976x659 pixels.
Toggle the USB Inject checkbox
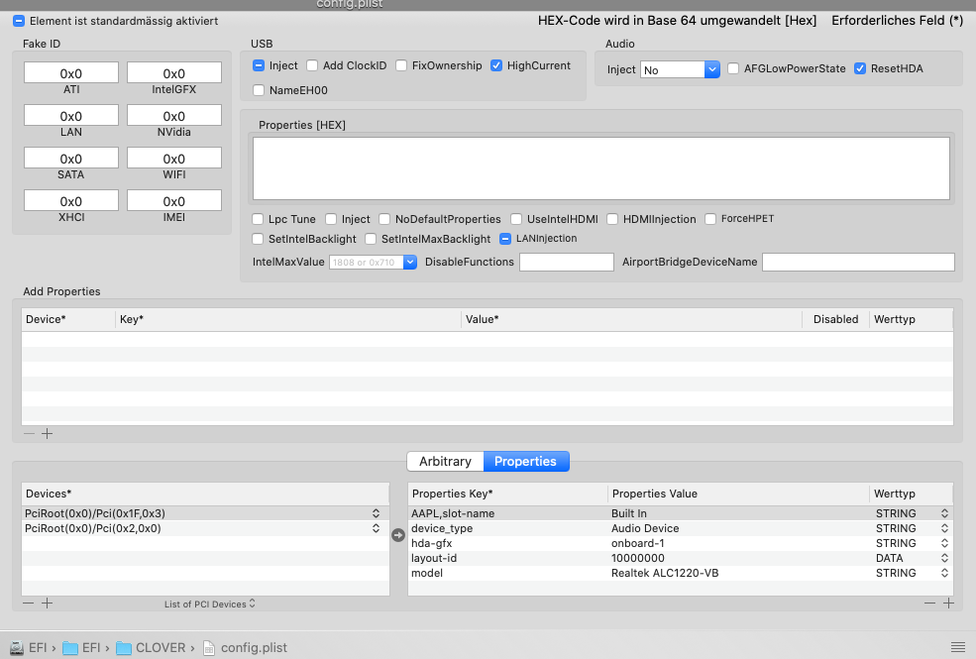(x=259, y=65)
